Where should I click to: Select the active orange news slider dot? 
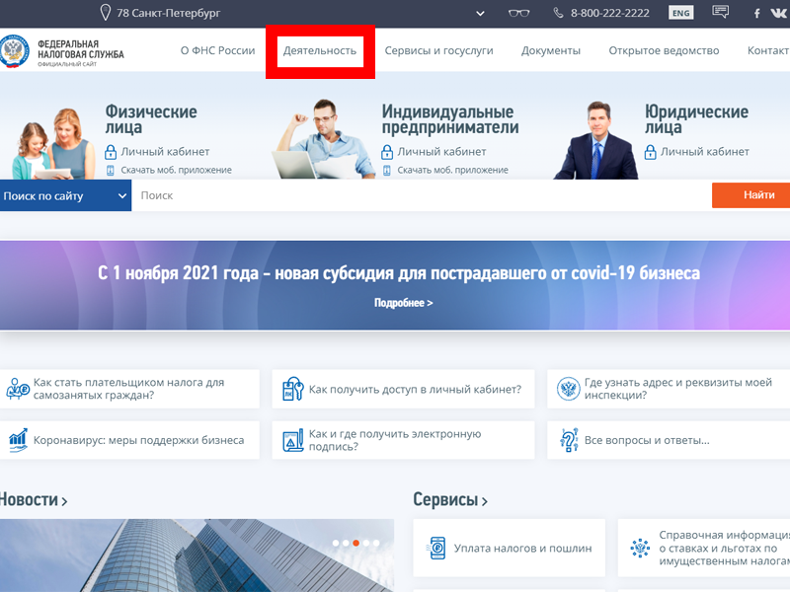(x=355, y=544)
